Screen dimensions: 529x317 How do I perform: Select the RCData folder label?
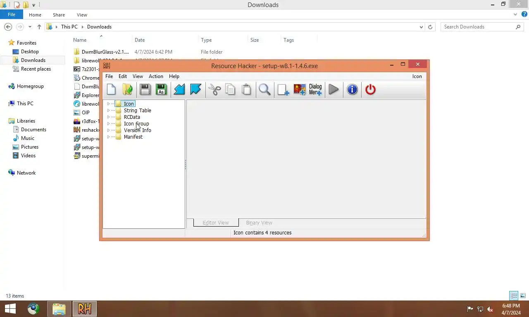pyautogui.click(x=132, y=117)
